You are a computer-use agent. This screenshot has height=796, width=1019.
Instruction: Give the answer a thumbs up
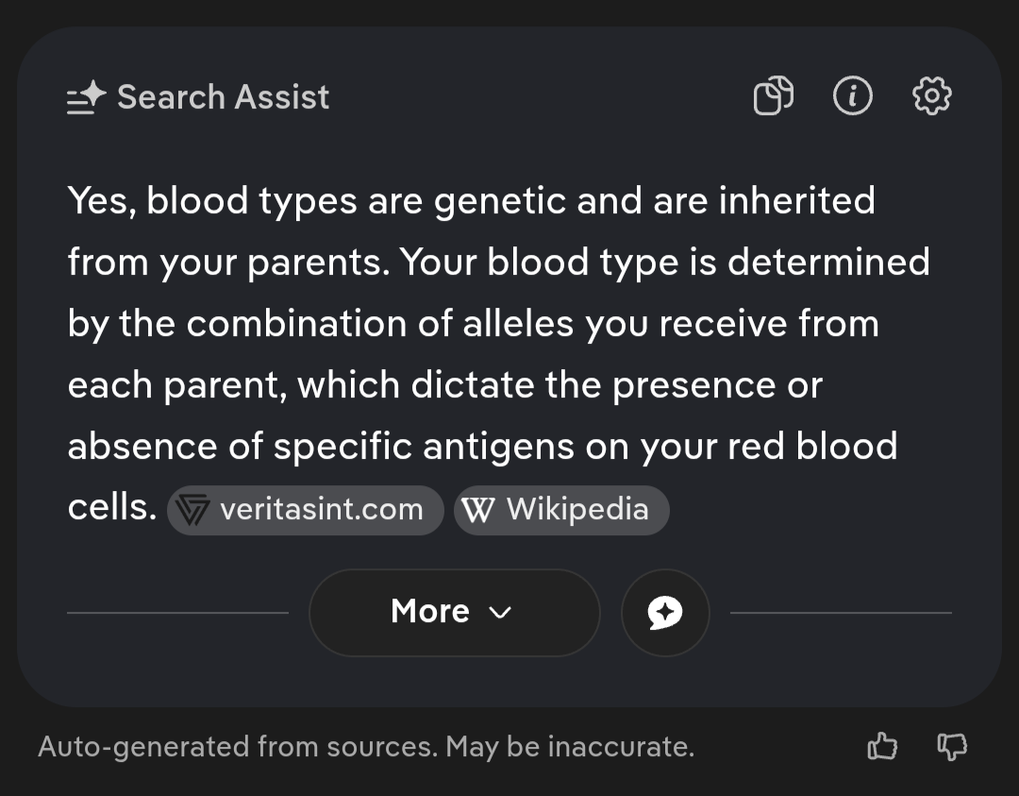coord(882,748)
